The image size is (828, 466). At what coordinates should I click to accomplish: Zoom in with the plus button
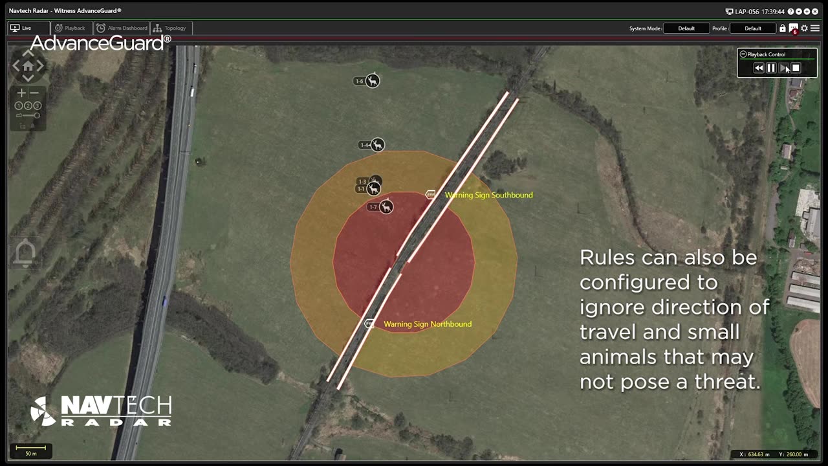21,93
